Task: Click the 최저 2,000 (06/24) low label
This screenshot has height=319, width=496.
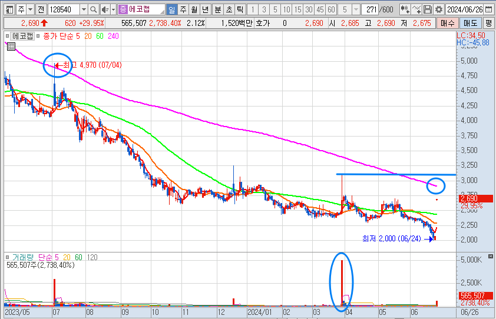Action: tap(392, 239)
